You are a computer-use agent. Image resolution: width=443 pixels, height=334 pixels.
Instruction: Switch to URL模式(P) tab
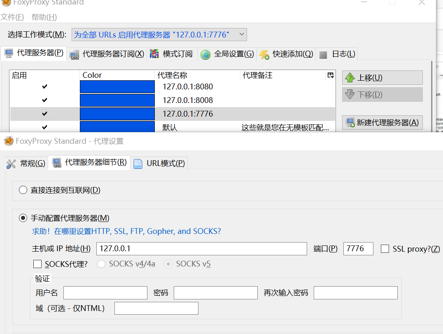click(159, 163)
